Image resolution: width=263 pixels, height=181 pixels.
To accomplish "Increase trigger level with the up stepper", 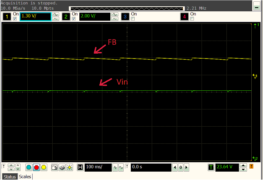I will [x=243, y=166].
